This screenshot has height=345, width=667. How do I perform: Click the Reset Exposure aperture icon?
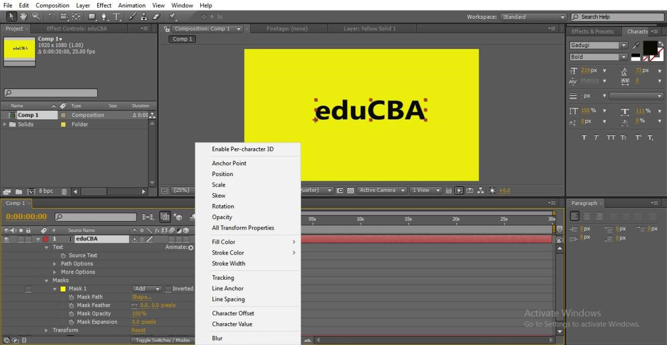pyautogui.click(x=491, y=190)
